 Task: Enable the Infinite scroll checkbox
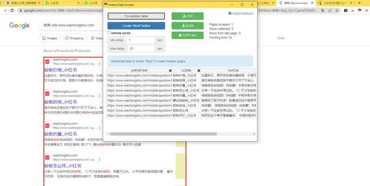[109, 33]
